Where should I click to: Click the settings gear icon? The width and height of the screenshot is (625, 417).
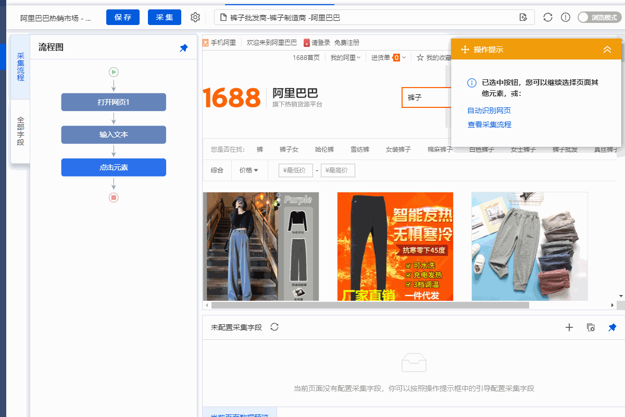pos(195,17)
